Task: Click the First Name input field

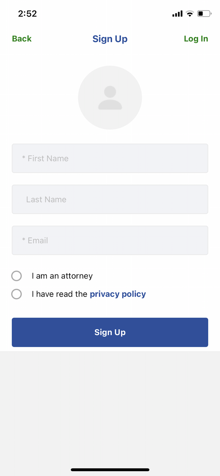Action: [x=110, y=158]
